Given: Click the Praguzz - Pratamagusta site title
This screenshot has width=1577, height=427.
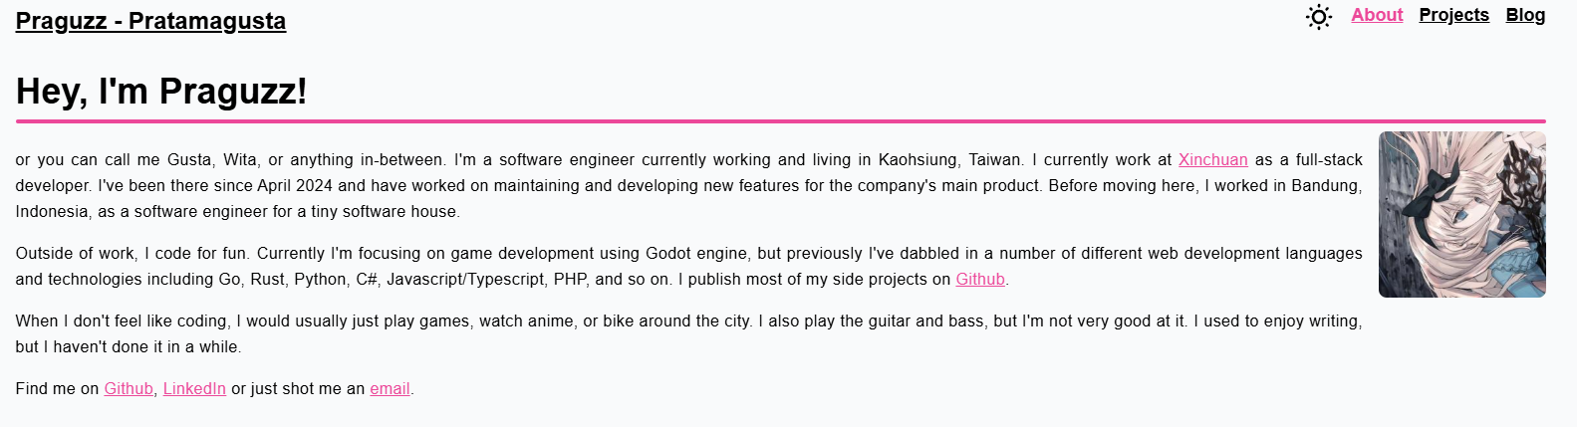Looking at the screenshot, I should pyautogui.click(x=150, y=21).
